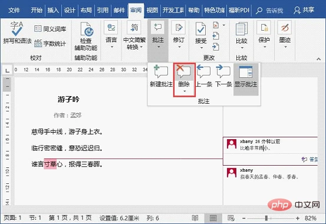The width and height of the screenshot is (326, 224).
Task: Expand the Protect (保护) dropdown arrow
Action: coord(265,47)
